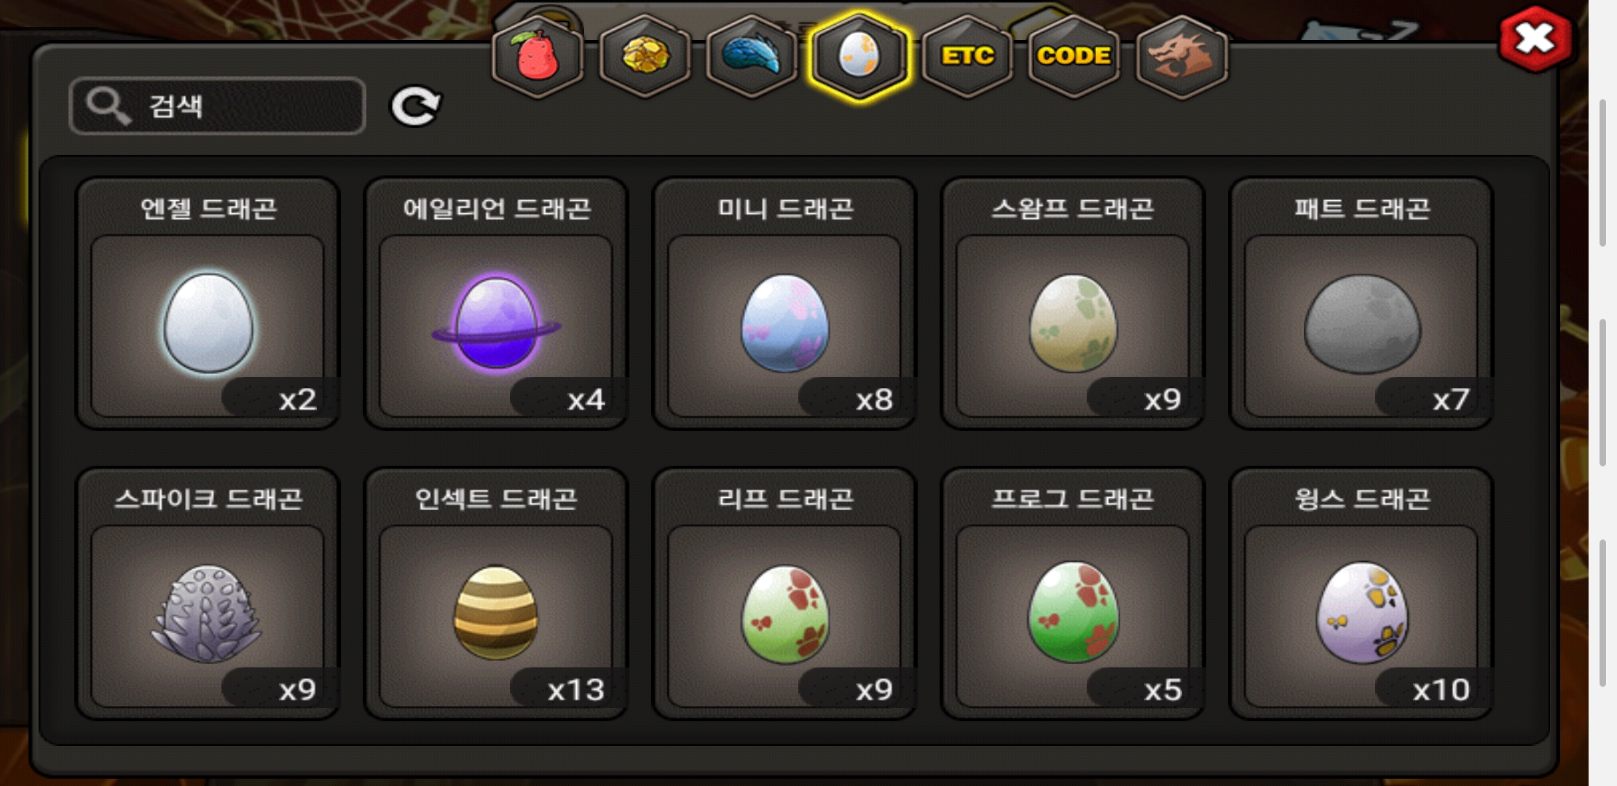Open the red fruit food tab

tap(538, 57)
